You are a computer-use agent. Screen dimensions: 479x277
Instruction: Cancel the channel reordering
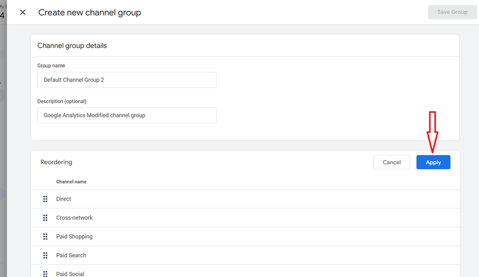click(x=391, y=162)
